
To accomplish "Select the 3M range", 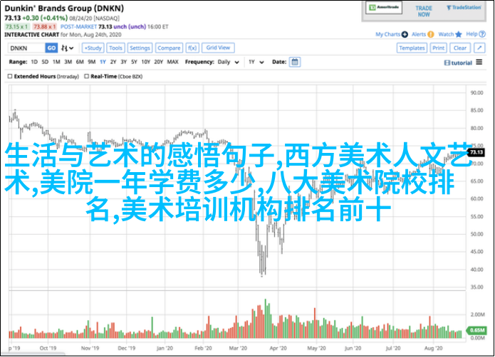I will point(68,62).
